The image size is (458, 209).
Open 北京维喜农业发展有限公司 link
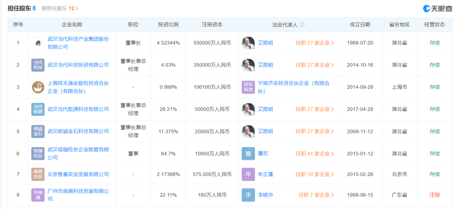coord(78,174)
